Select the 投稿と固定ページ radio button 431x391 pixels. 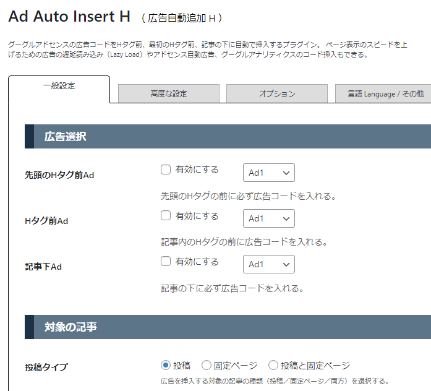click(273, 366)
